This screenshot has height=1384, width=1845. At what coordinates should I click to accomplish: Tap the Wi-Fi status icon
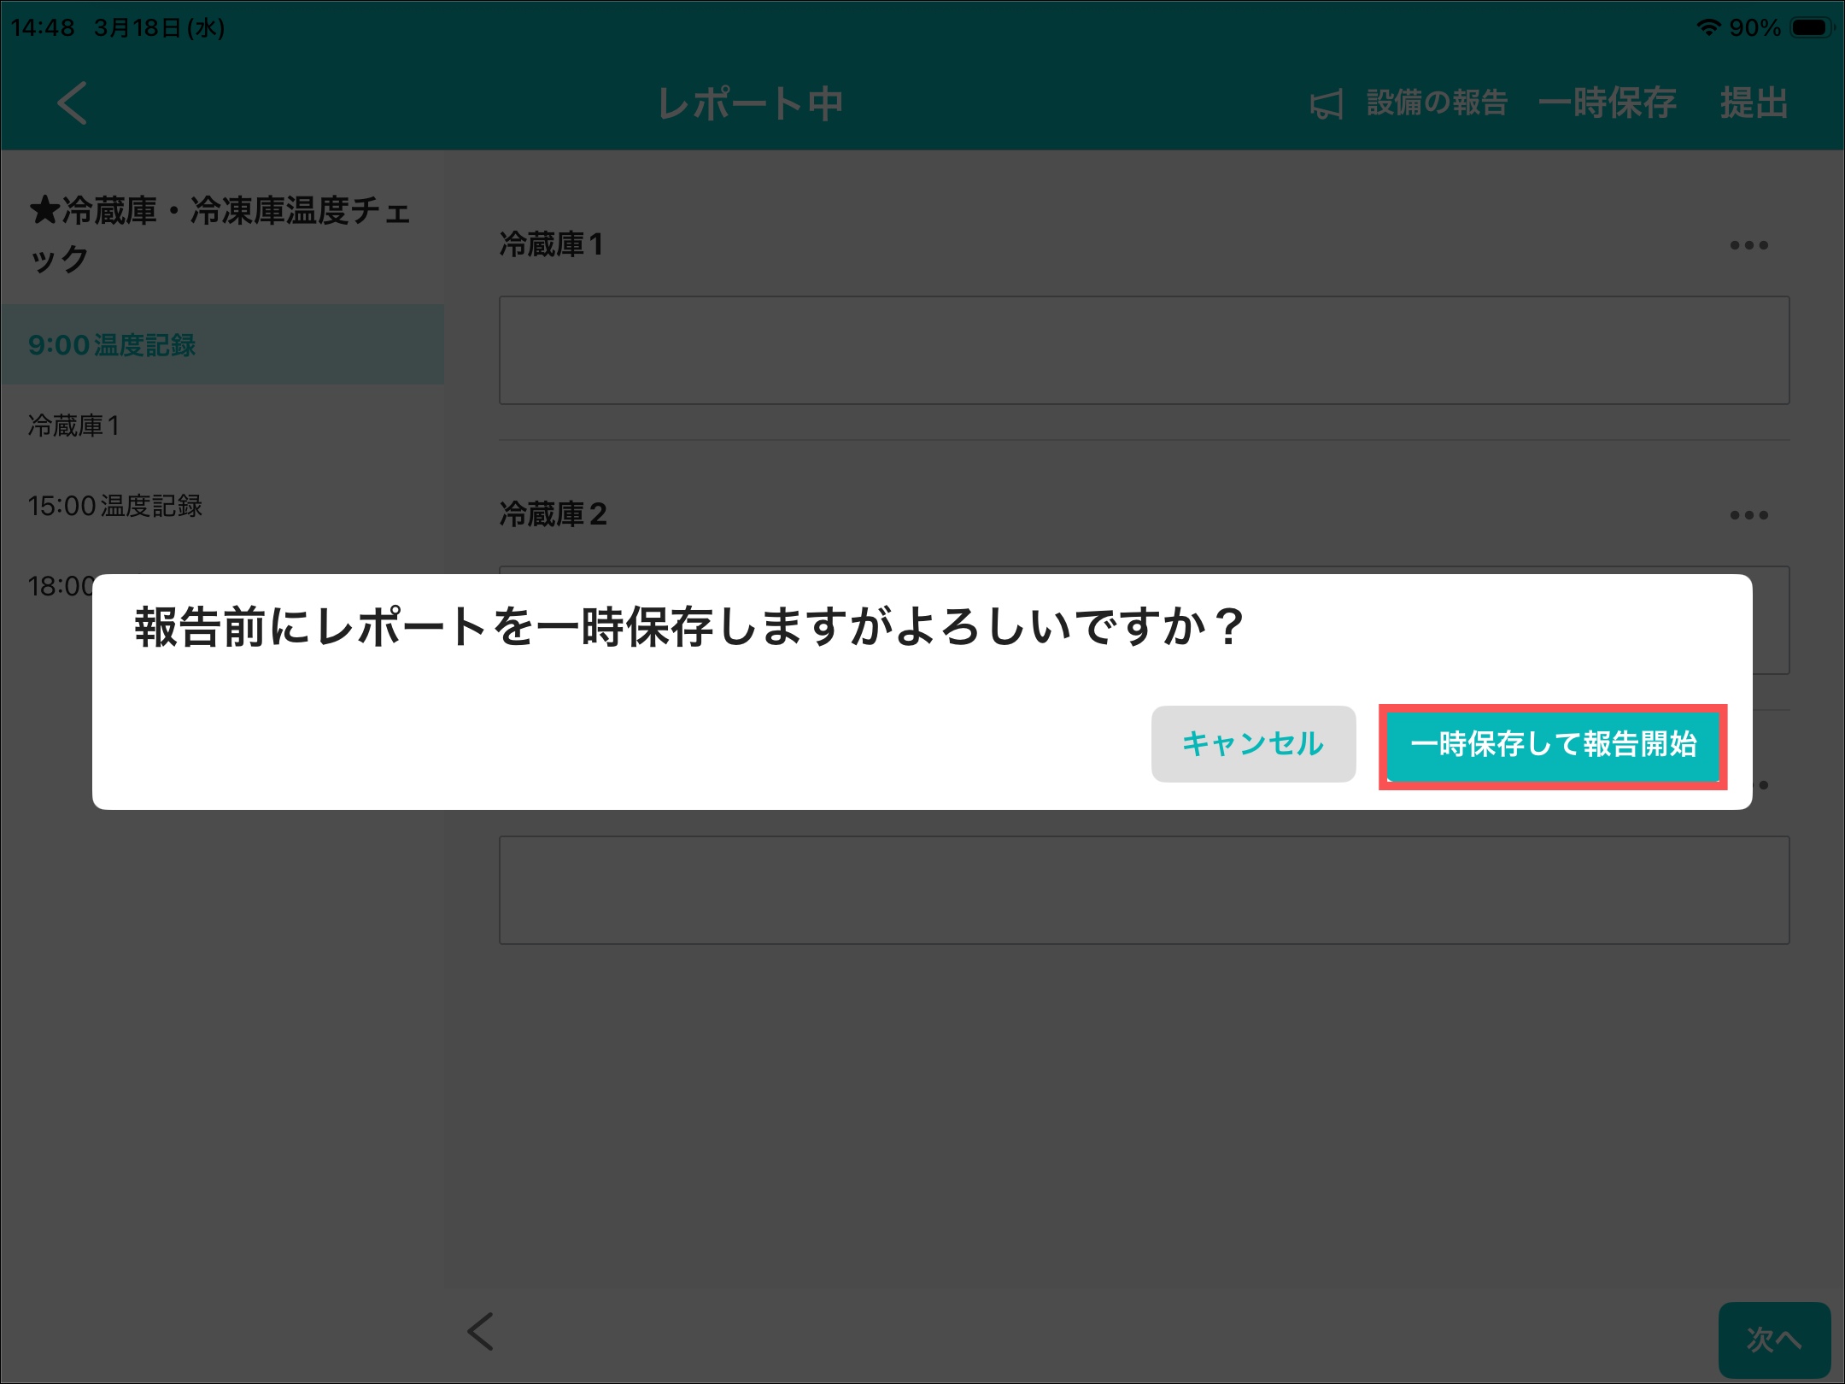1707,27
